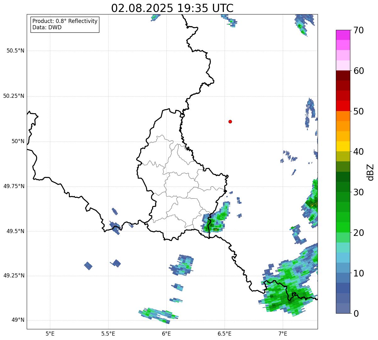The width and height of the screenshot is (378, 340).
Task: Pick the slate blue swatch at colorbar bottom
Action: click(x=343, y=308)
